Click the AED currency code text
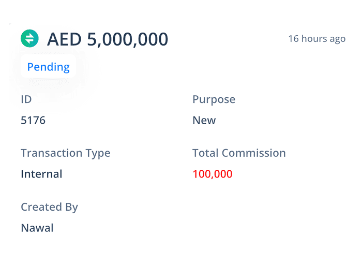This screenshot has height=265, width=362. (x=64, y=39)
